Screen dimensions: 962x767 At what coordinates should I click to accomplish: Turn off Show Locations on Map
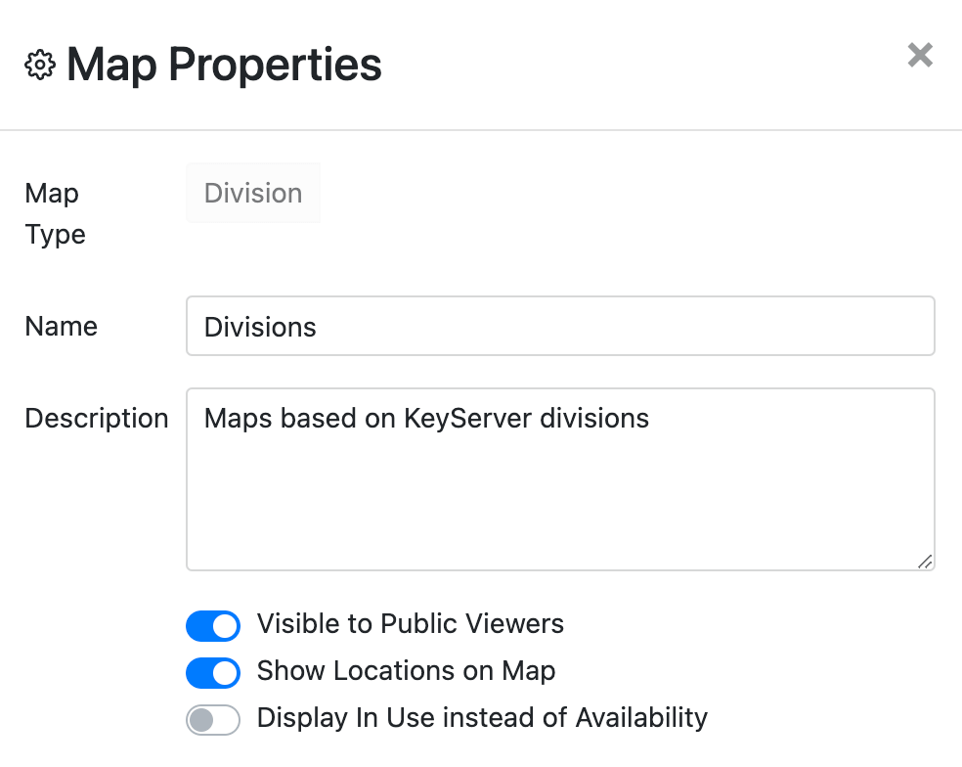(x=213, y=673)
